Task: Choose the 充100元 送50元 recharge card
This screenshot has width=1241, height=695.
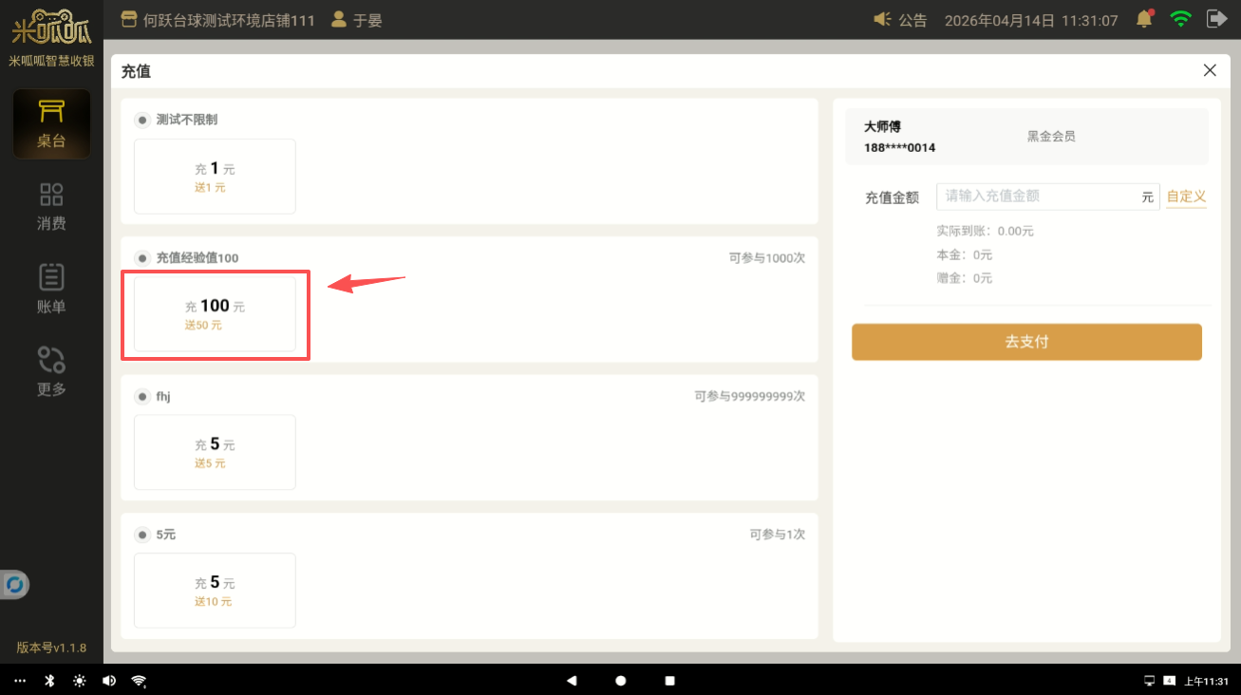Action: tap(215, 314)
